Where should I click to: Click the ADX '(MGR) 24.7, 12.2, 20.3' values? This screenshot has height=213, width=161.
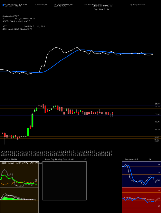pos(34,26)
